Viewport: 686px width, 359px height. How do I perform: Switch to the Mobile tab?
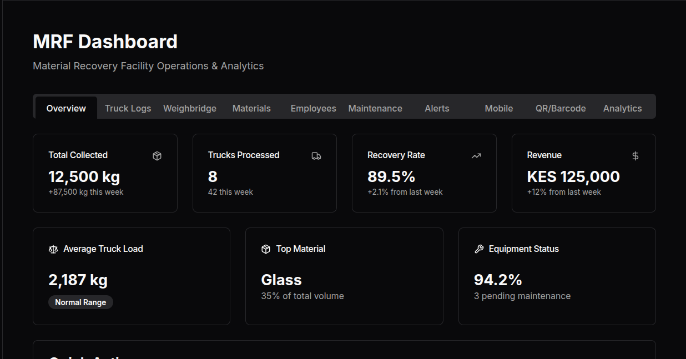point(498,108)
